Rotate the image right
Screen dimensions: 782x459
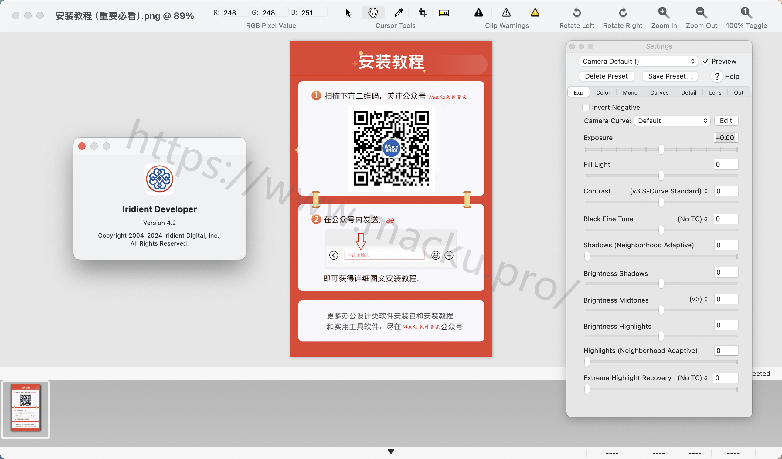click(x=623, y=13)
